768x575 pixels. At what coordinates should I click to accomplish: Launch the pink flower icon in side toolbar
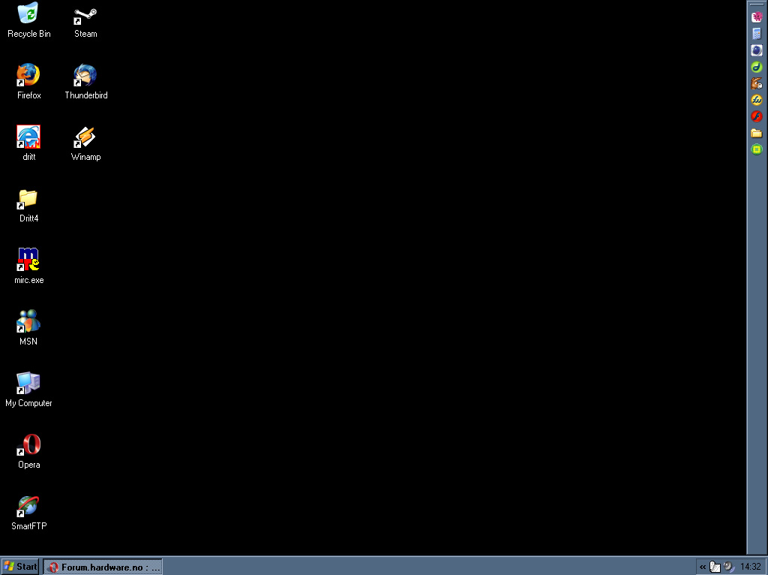[x=757, y=17]
